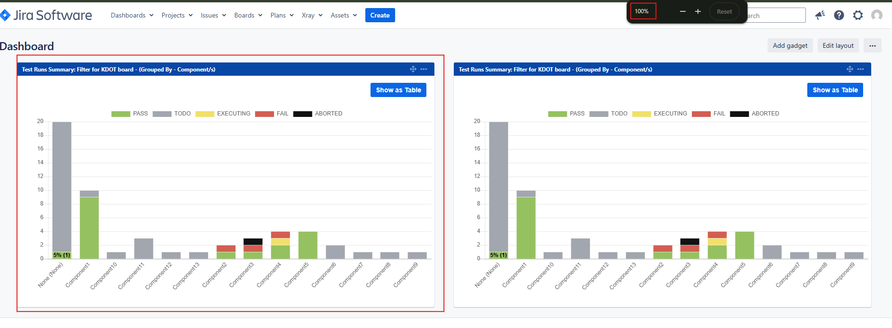Click zoom in plus in zoom popup

(x=698, y=11)
